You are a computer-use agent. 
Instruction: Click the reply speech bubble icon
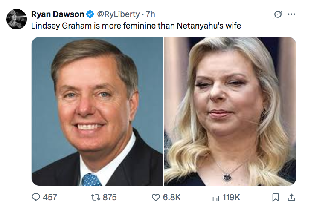36,197
